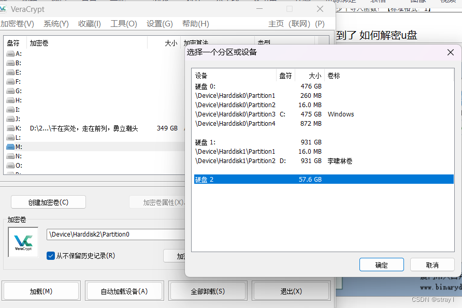
Task: Select 硬盘 0: row 476 GB
Action: (x=324, y=86)
